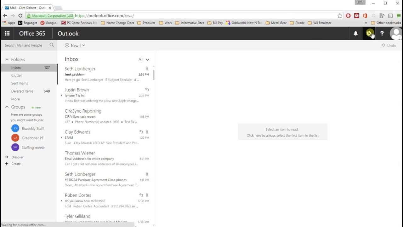Open the Chrome menu button
Image resolution: width=403 pixels, height=227 pixels.
click(399, 15)
